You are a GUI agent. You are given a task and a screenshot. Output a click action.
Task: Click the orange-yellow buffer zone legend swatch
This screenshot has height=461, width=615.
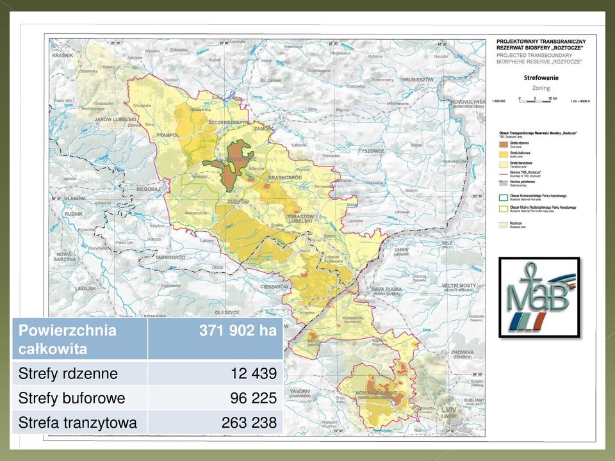click(504, 154)
